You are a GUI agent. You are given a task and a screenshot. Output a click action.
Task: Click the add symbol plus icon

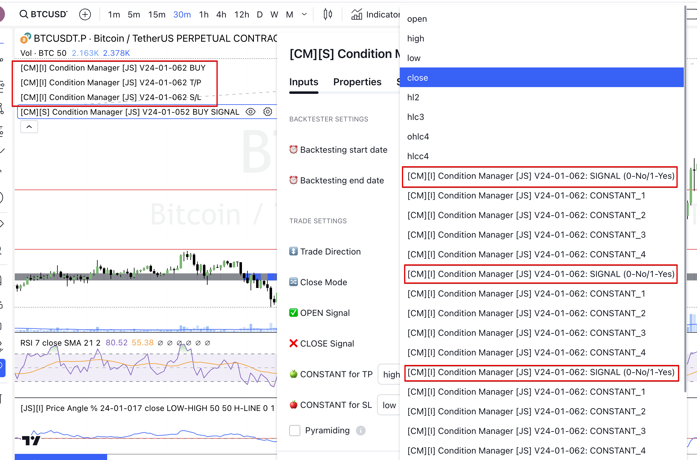85,14
